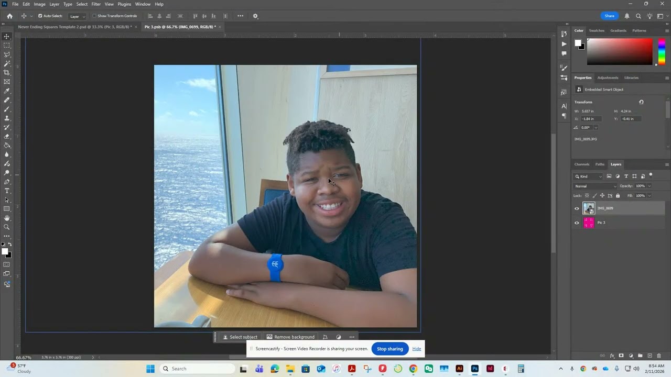Image resolution: width=671 pixels, height=377 pixels.
Task: Select the Spot Healing Brush tool
Action: (7, 100)
